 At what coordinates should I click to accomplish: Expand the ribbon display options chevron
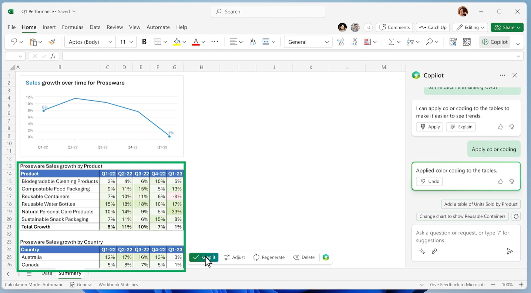[x=518, y=44]
